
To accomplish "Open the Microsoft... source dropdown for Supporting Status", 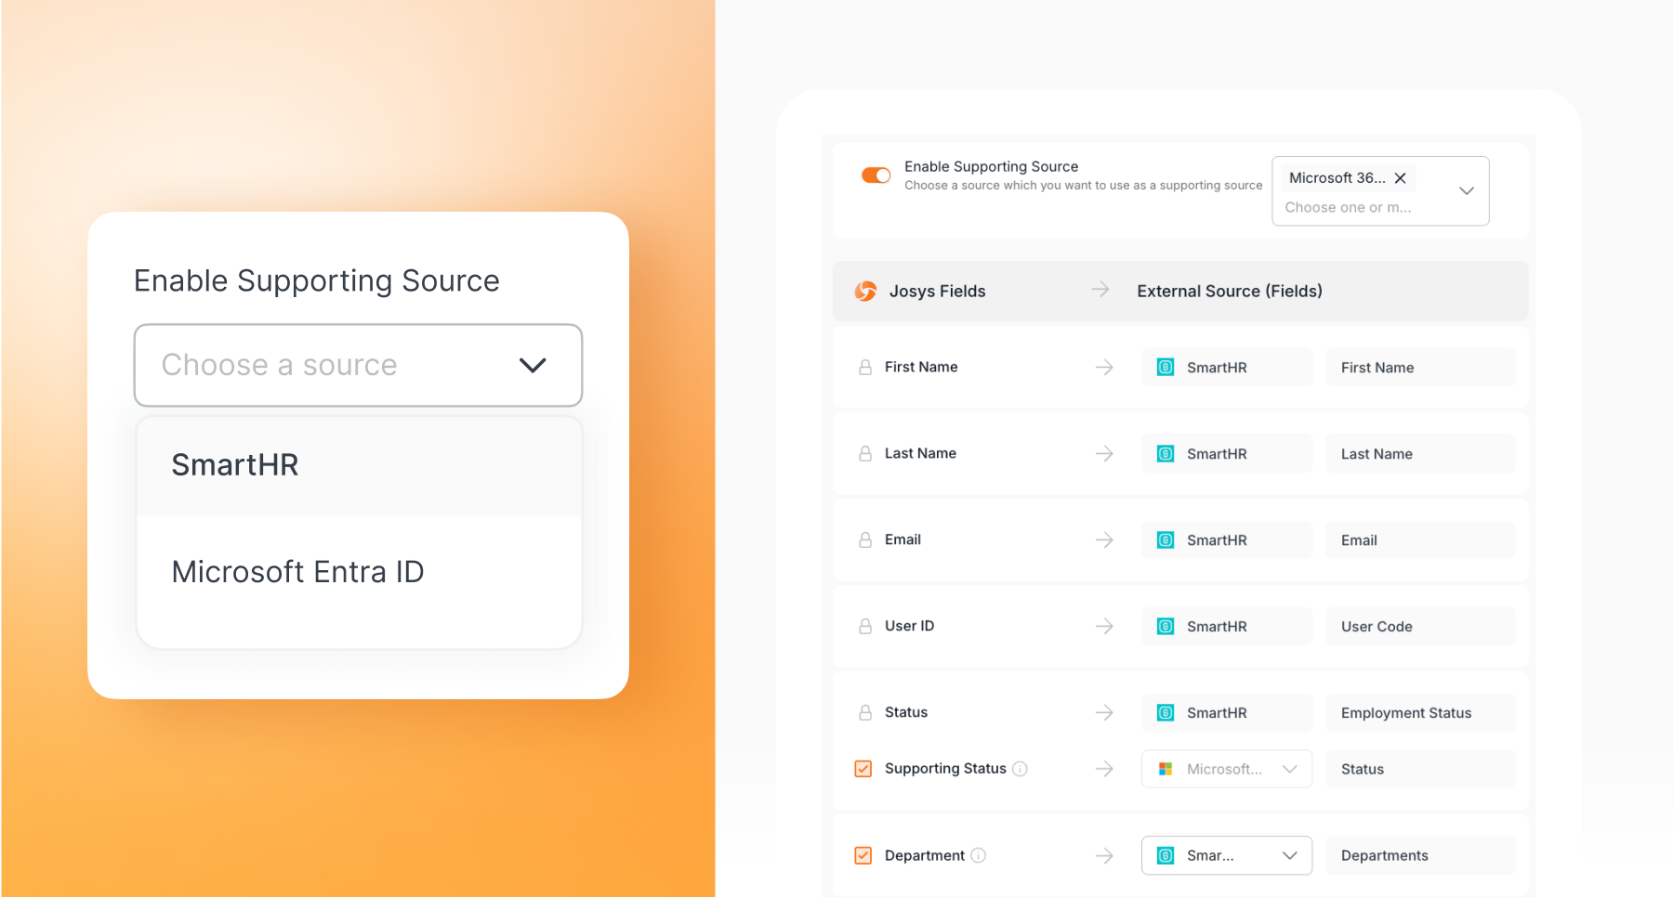I will point(1227,769).
